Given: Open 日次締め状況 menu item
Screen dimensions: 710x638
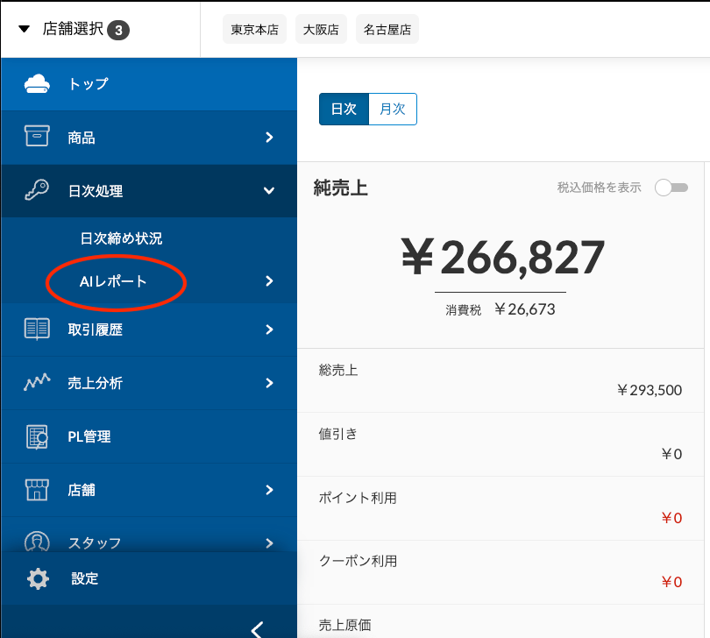Looking at the screenshot, I should point(121,238).
